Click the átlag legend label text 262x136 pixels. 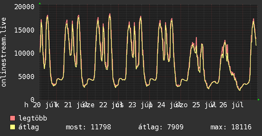click(x=29, y=127)
